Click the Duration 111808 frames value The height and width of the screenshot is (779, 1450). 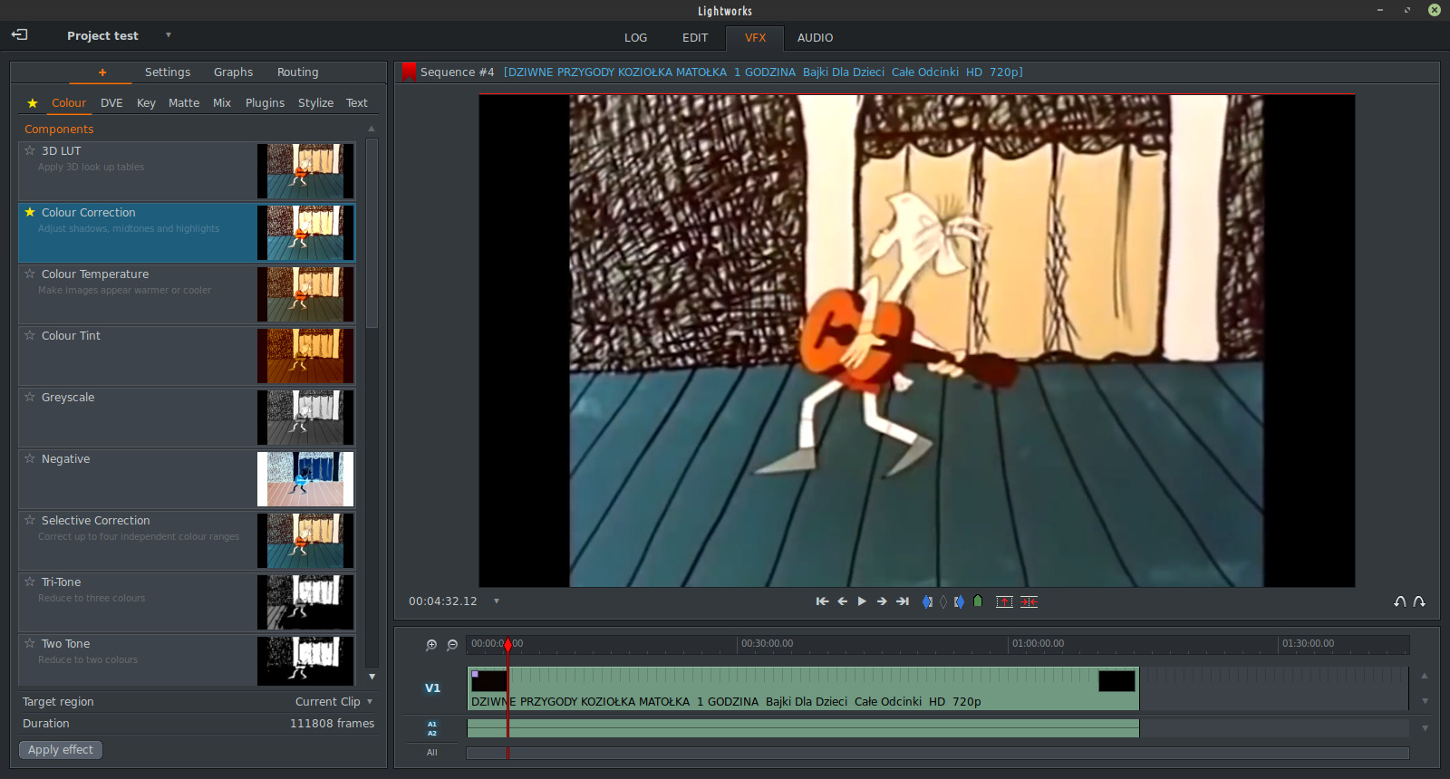pos(332,724)
